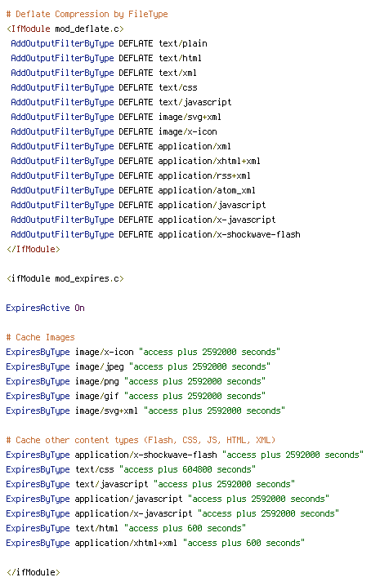
Task: Click the ifModule mod_expires.c opening tag
Action: point(65,278)
